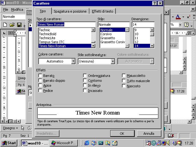The image size is (196, 147).
Task: Check the Maiuscoletto option
Action: click(x=124, y=75)
